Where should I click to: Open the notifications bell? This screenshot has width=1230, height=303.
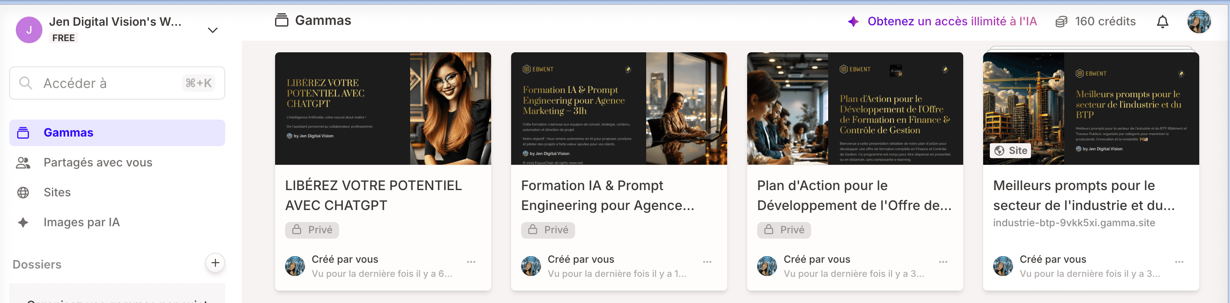pos(1162,22)
